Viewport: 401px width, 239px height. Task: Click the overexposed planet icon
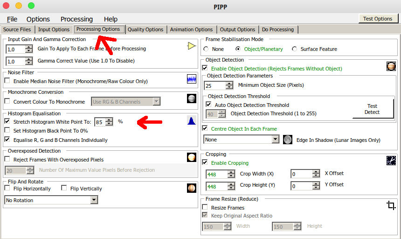click(x=191, y=157)
